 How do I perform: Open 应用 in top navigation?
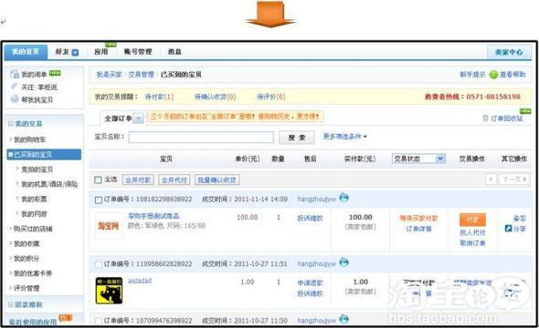(x=101, y=52)
